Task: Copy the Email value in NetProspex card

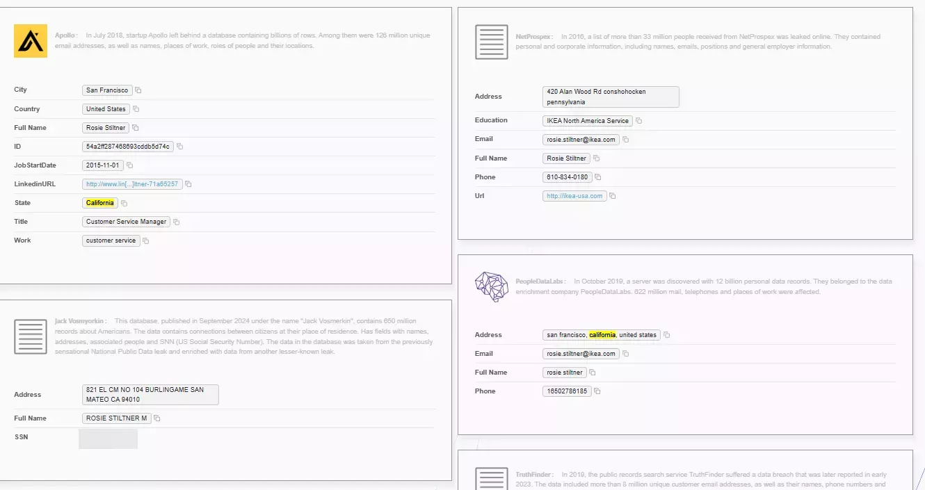Action: tap(625, 140)
